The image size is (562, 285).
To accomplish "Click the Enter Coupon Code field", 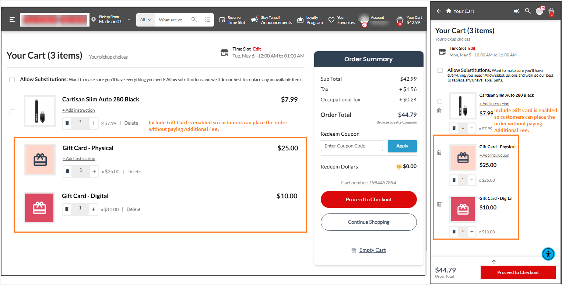I will tap(352, 146).
